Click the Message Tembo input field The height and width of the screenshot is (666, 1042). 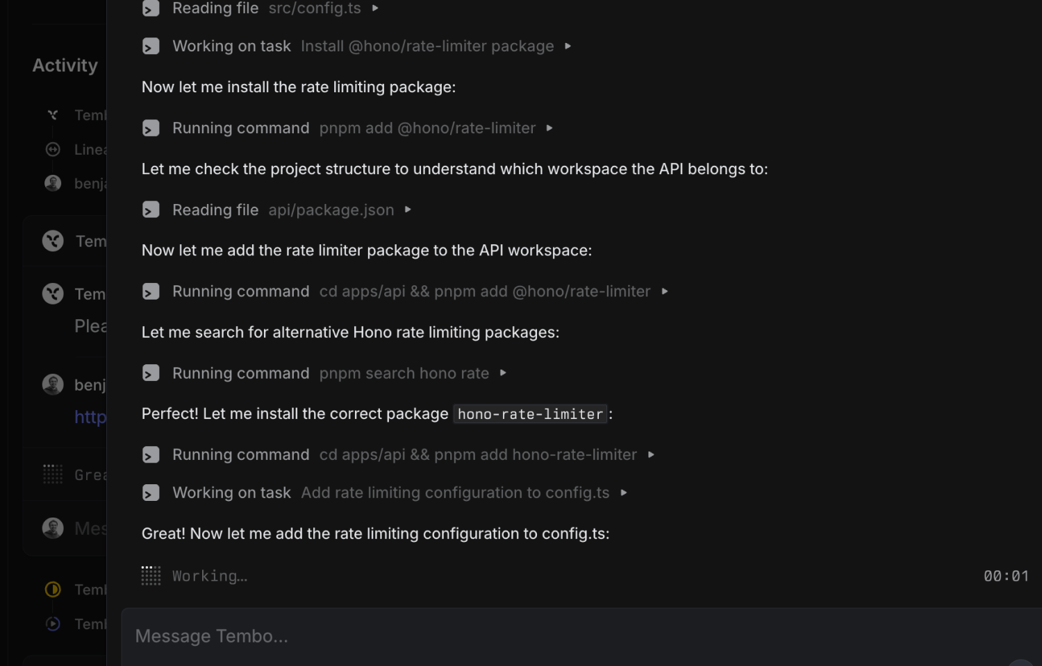coord(486,636)
